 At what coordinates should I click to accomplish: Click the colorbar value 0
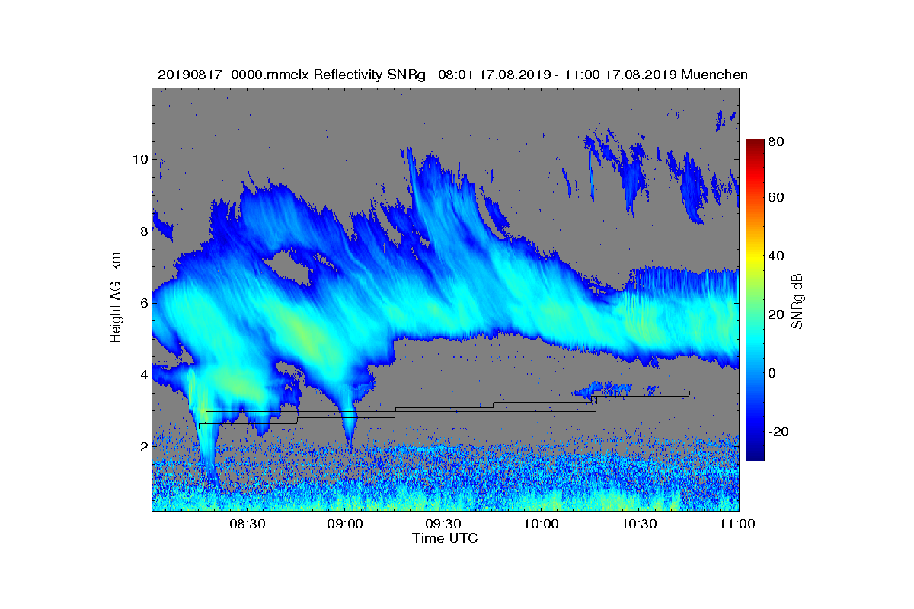tap(773, 373)
